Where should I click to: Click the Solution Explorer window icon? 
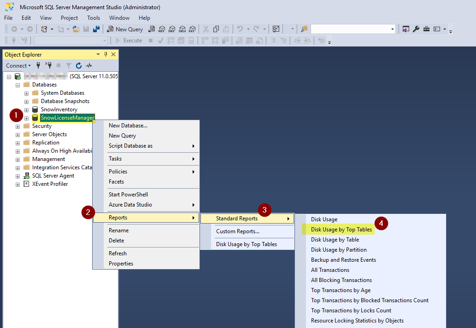[x=406, y=29]
